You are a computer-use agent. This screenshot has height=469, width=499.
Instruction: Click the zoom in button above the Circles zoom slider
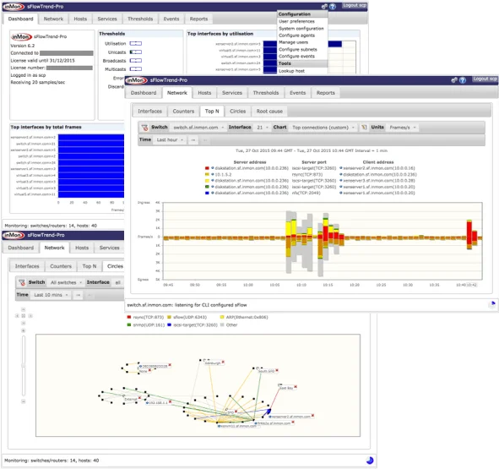click(x=24, y=330)
